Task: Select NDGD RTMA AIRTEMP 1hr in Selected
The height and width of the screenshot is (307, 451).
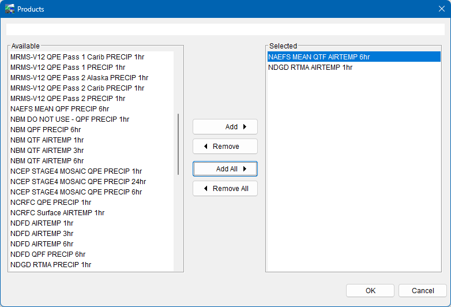Action: click(x=354, y=68)
